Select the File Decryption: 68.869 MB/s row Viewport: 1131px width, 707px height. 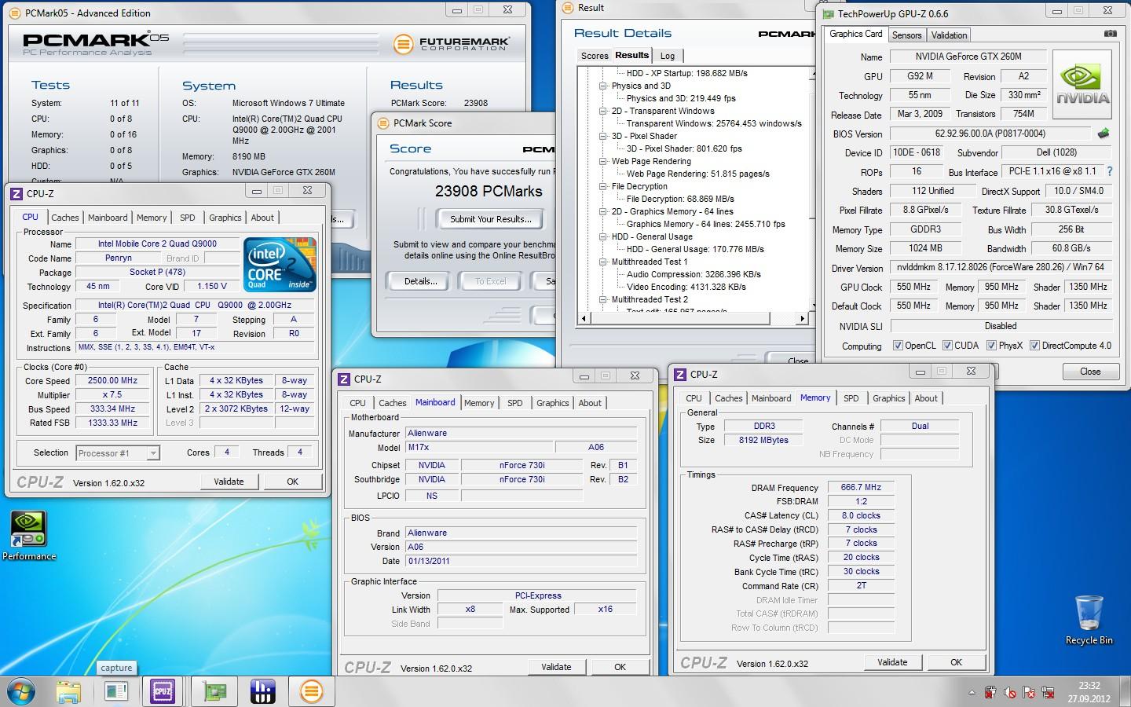[680, 199]
